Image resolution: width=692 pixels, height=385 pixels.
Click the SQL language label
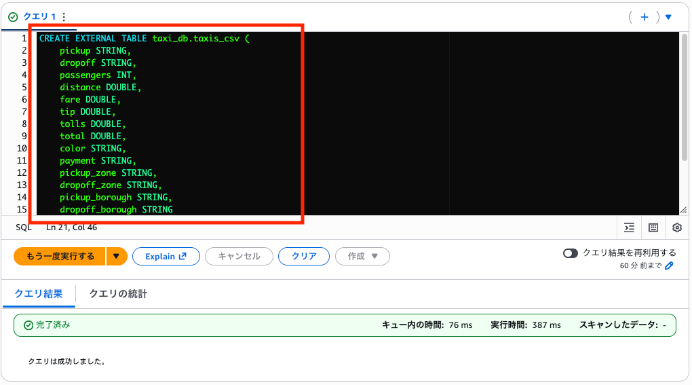click(x=23, y=227)
